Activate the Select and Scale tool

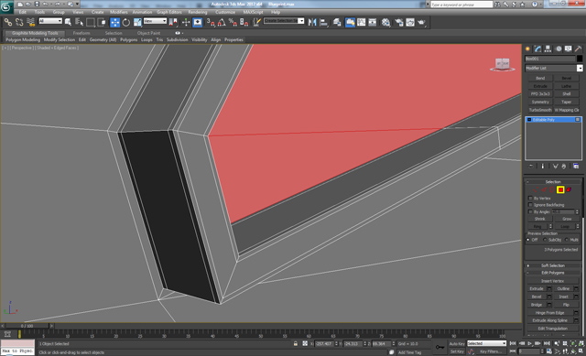[x=137, y=22]
